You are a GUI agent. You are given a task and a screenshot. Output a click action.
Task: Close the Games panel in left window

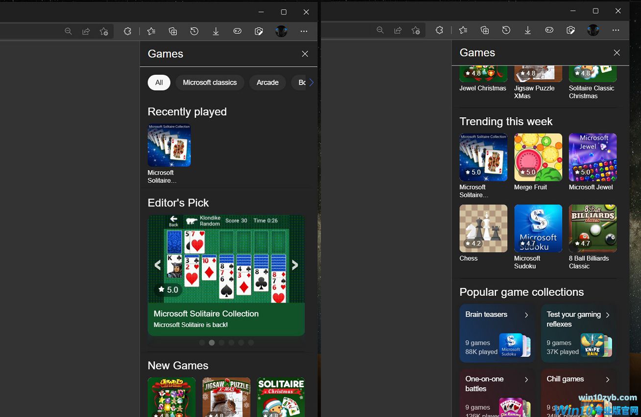click(x=305, y=54)
